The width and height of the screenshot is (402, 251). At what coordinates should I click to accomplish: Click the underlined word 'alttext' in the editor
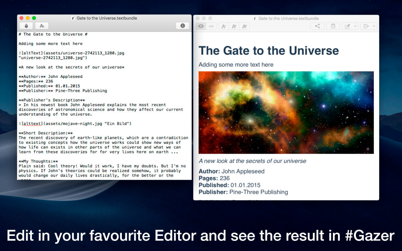tap(32, 124)
